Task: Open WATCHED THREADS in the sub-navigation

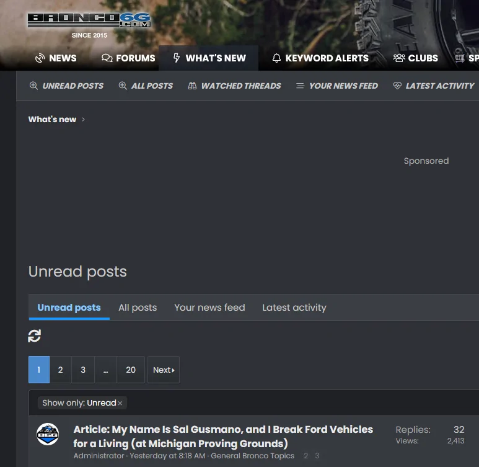Action: [235, 86]
